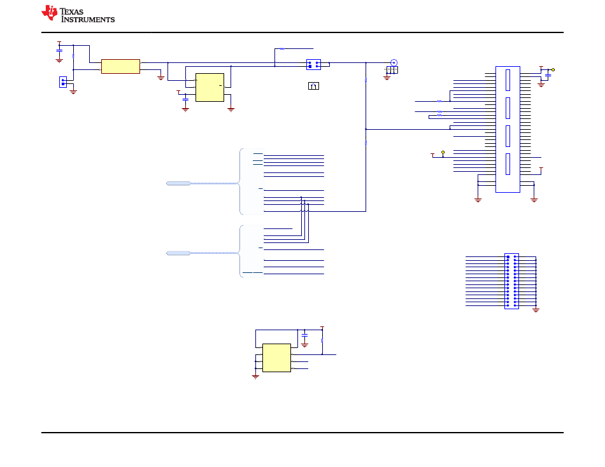Click the circular coax connector symbol
605x467 pixels.
tap(394, 62)
